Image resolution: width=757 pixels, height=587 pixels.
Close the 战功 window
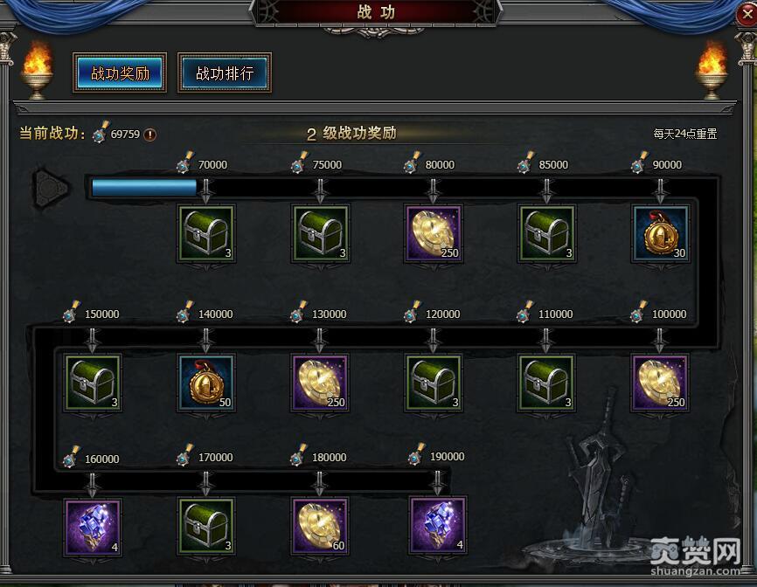tap(747, 14)
